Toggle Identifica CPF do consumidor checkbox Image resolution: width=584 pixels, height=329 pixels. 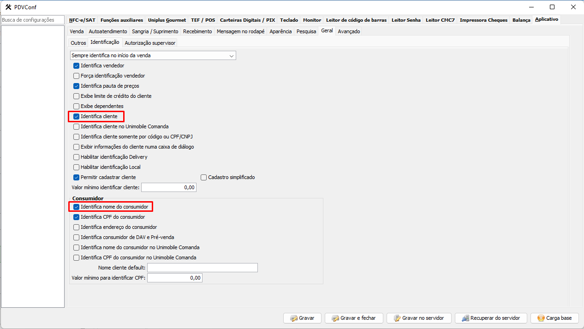coord(77,217)
